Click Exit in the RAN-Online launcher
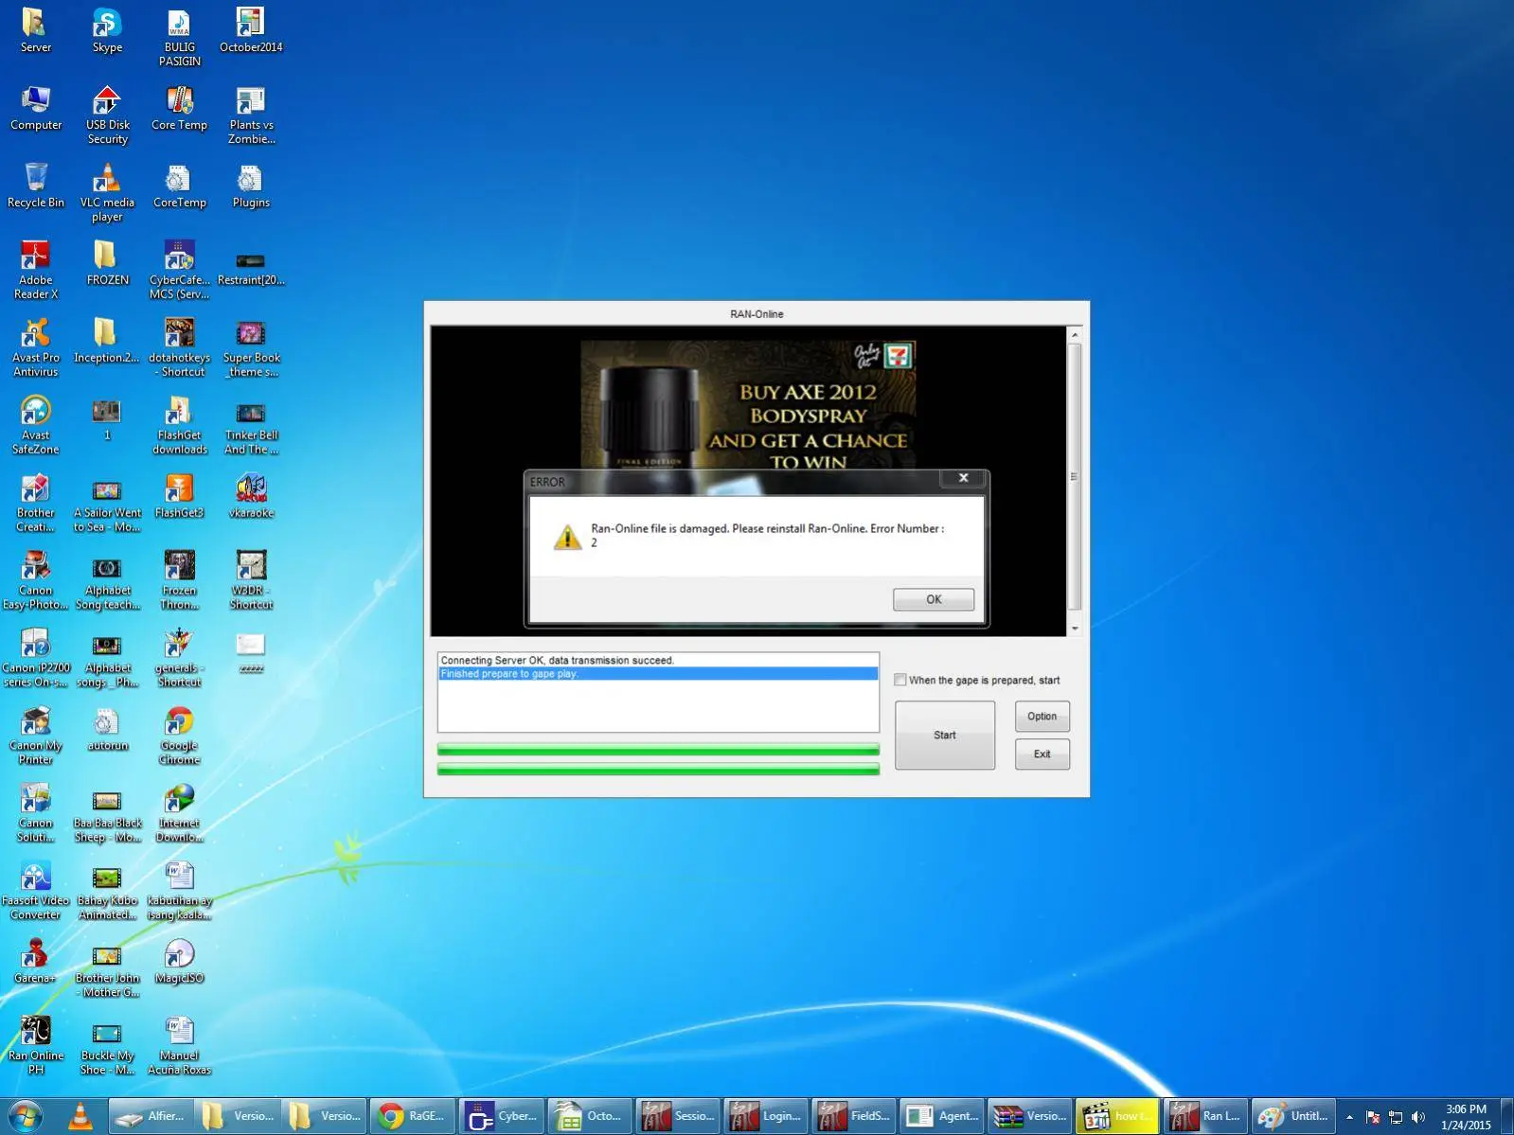Viewport: 1514px width, 1135px height. [x=1042, y=754]
